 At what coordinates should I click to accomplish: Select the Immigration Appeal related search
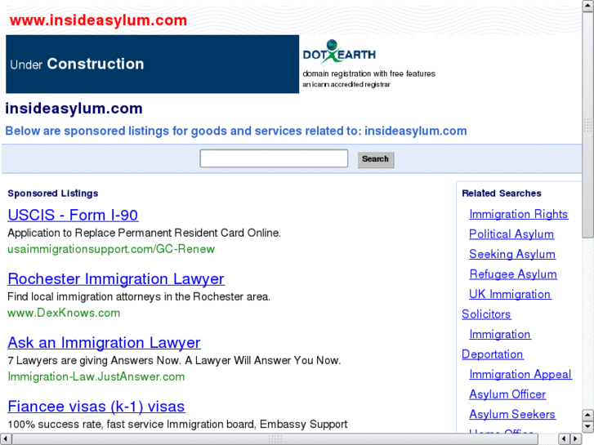[520, 375]
